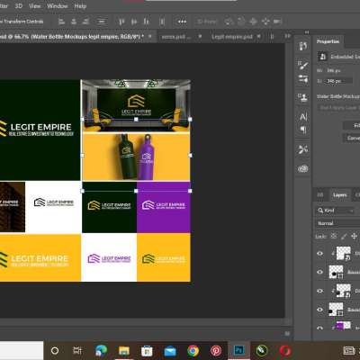
Task: Click the 3D Mode label in options bar
Action: (x=207, y=22)
